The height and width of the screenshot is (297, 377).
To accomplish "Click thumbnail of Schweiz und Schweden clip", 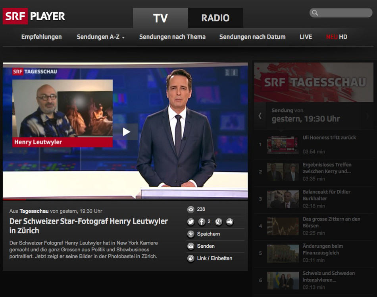I will [283, 281].
